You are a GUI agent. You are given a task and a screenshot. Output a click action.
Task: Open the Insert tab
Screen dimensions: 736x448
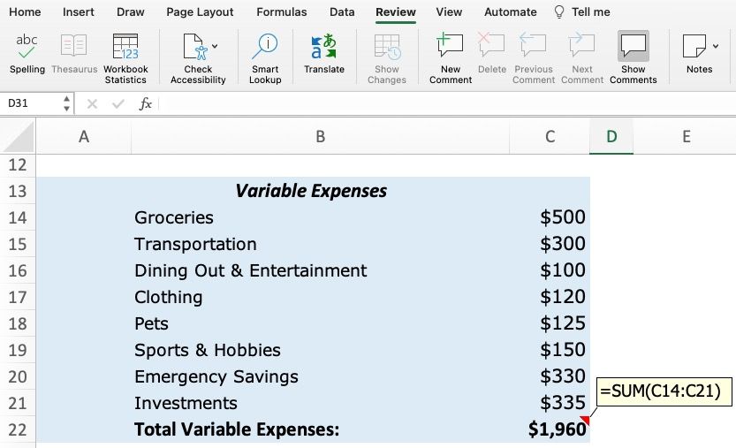click(x=79, y=12)
